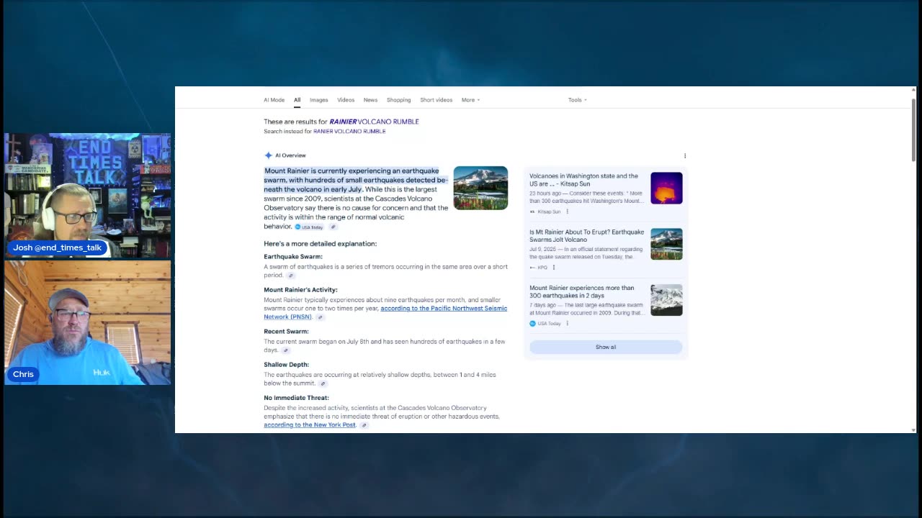Screen dimensions: 922x518
Task: Click the orange thermal volcano thumbnail
Action: [x=666, y=188]
